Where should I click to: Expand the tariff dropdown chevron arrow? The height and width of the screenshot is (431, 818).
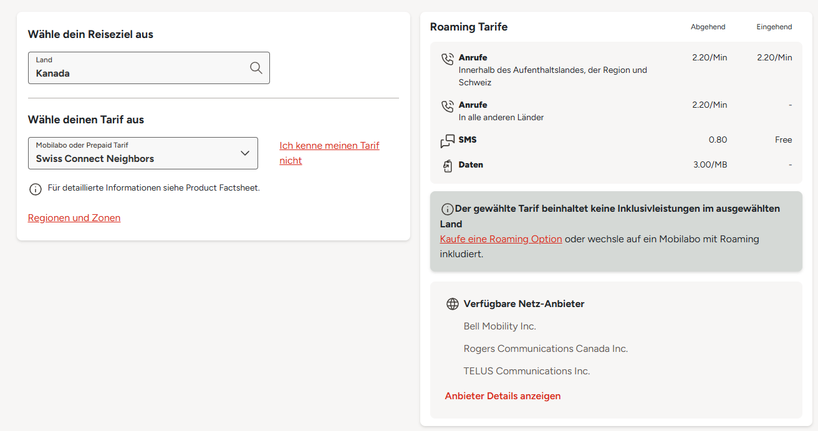[245, 153]
